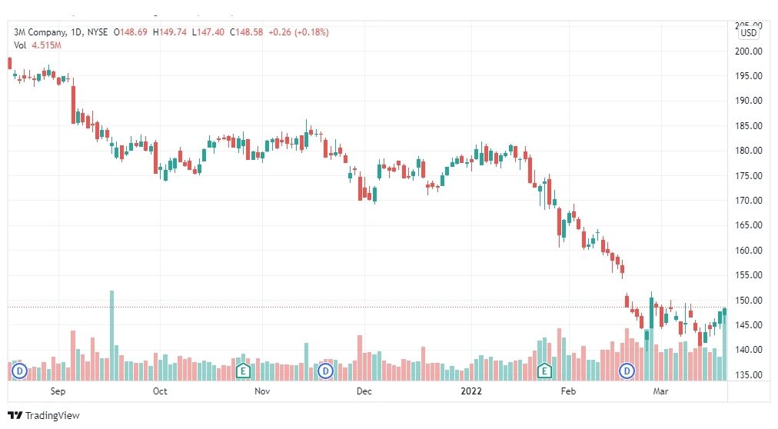Viewport: 778px width, 429px height.
Task: Click the tallest September volume bar
Action: (111, 336)
